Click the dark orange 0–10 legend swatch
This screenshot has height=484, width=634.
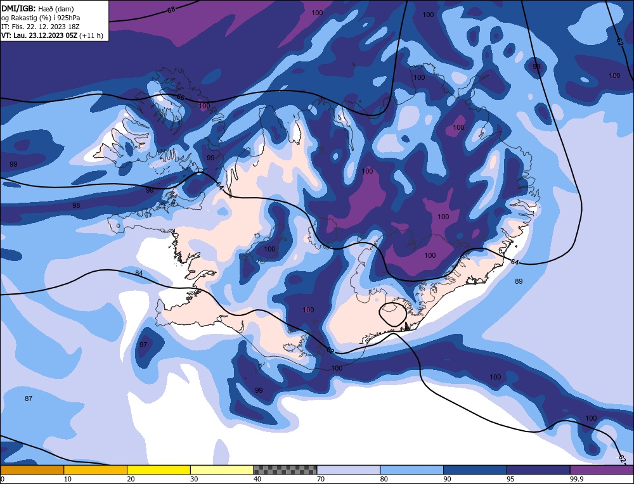[32, 470]
